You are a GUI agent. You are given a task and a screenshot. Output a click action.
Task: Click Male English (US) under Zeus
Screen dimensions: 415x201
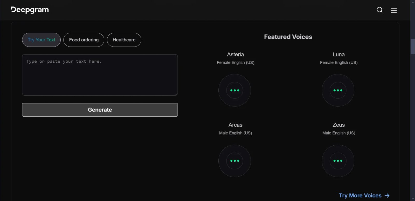pyautogui.click(x=339, y=133)
